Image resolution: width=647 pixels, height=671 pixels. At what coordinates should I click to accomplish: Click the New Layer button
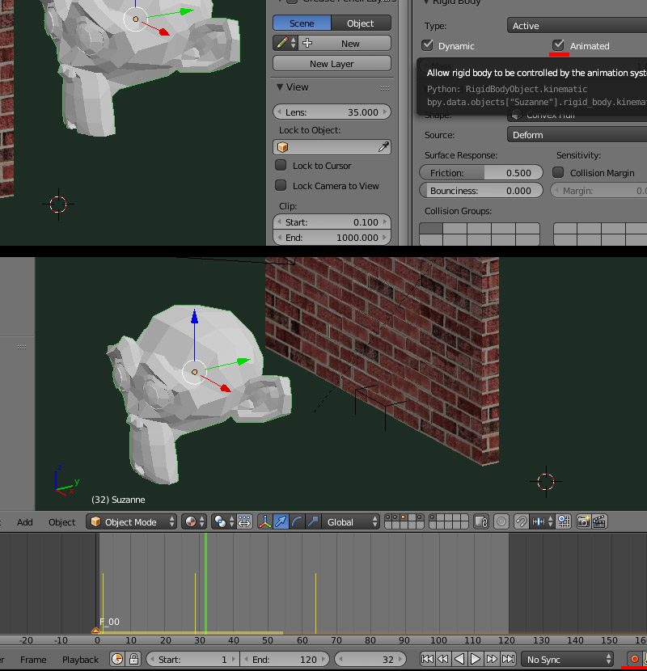(x=332, y=64)
